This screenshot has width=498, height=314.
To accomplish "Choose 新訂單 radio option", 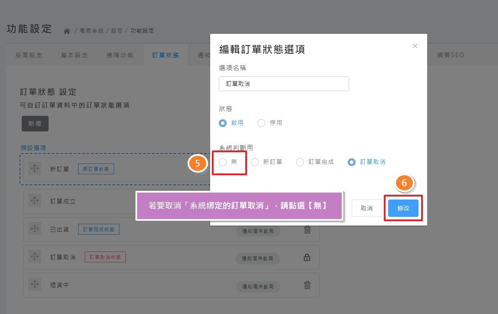I will 255,162.
